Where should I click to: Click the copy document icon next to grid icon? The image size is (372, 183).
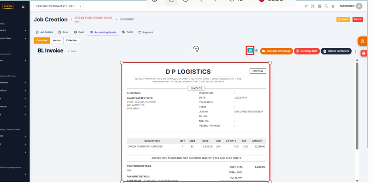coord(256,50)
